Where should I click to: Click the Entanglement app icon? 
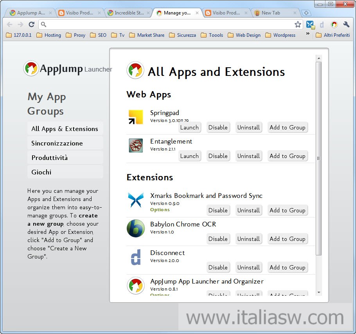[x=136, y=145]
